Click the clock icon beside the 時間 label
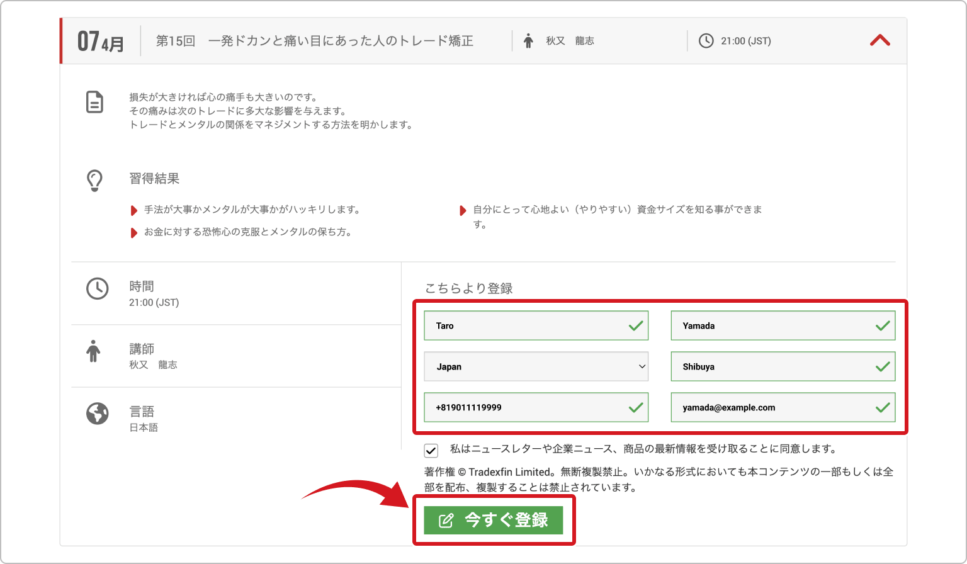967x564 pixels. [97, 290]
